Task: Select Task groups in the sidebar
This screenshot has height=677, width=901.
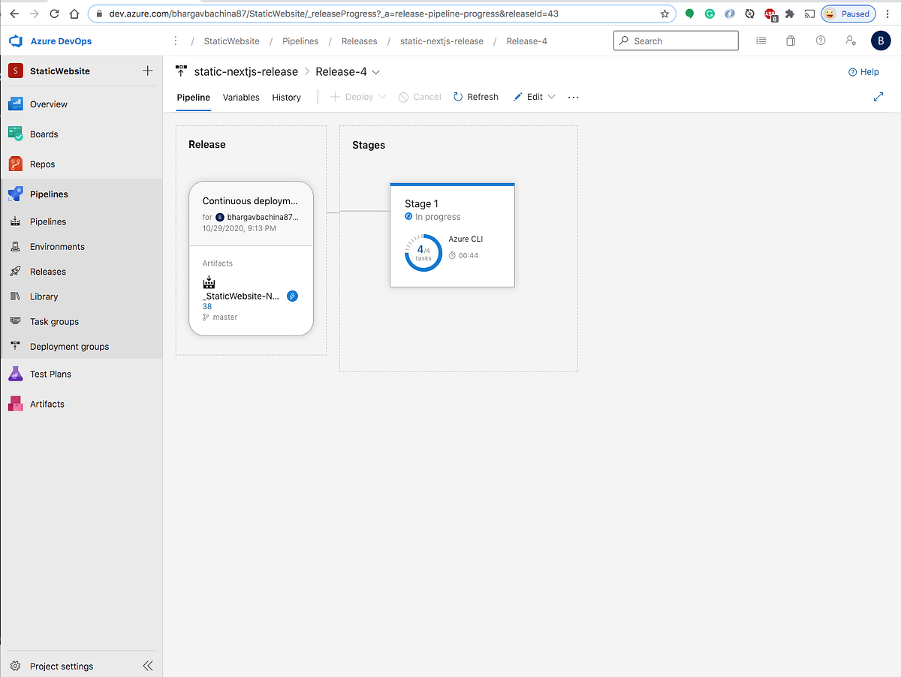Action: coord(54,321)
